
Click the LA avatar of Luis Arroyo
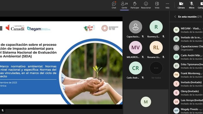pyautogui.click(x=176, y=102)
